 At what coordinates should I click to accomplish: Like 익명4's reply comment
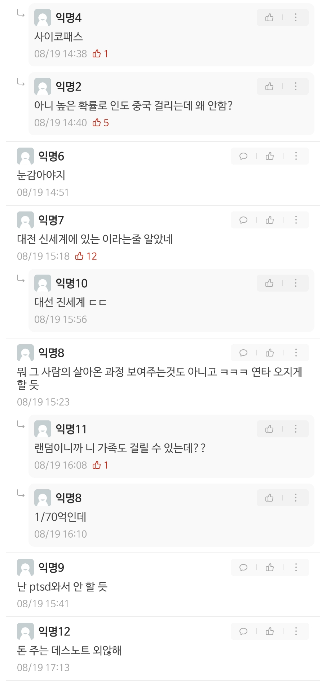pos(269,17)
